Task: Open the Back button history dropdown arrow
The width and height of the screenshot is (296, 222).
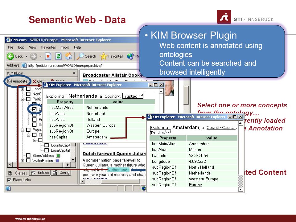Action: point(26,56)
